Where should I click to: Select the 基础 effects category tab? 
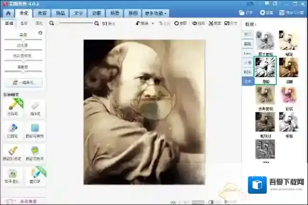point(247,44)
